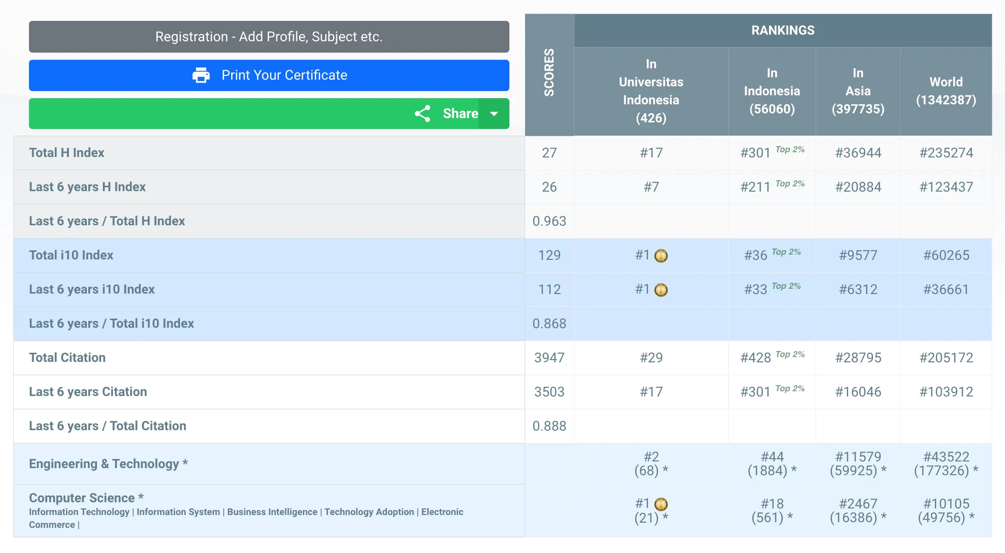Click Top 2% badge in Total H Index row
1005x553 pixels.
[x=790, y=150]
